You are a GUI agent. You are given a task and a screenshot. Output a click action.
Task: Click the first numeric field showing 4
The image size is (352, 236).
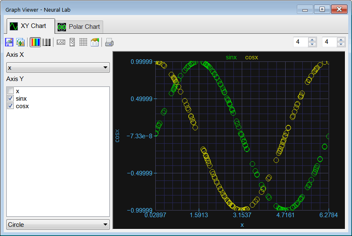301,42
